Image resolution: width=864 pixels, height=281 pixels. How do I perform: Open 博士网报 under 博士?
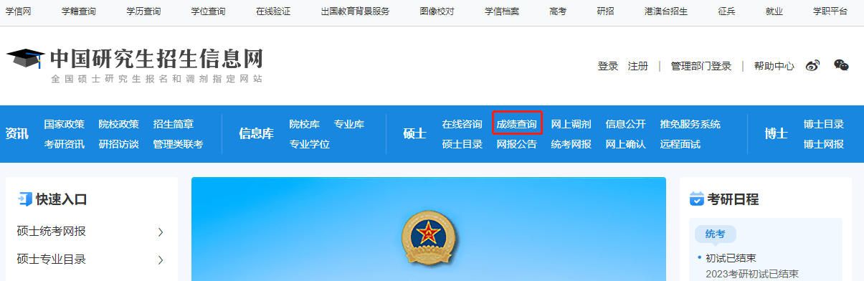(824, 144)
